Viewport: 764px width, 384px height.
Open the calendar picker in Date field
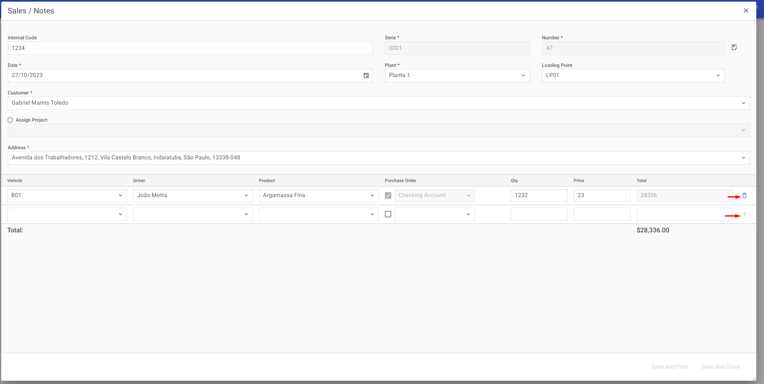click(x=366, y=75)
